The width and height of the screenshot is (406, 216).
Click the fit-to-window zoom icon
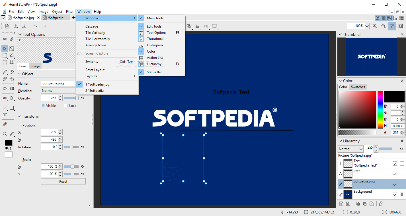pyautogui.click(x=392, y=26)
